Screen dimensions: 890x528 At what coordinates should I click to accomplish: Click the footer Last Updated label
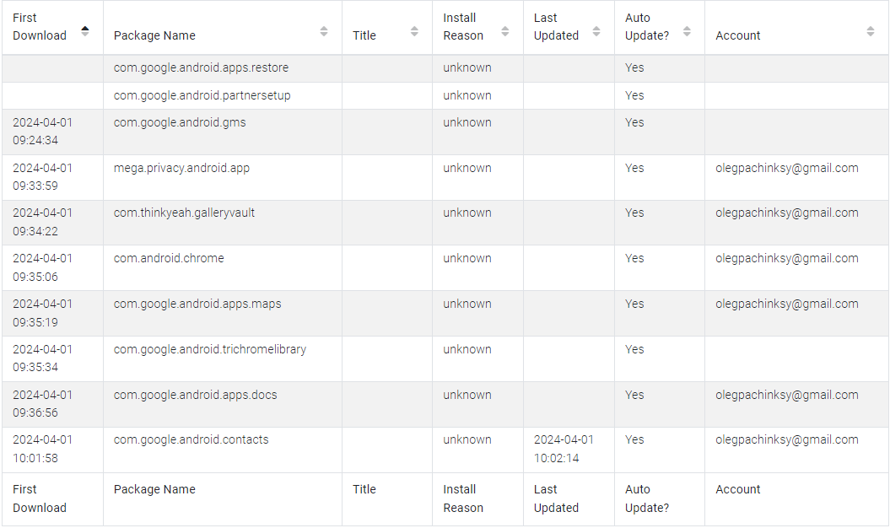pyautogui.click(x=556, y=498)
